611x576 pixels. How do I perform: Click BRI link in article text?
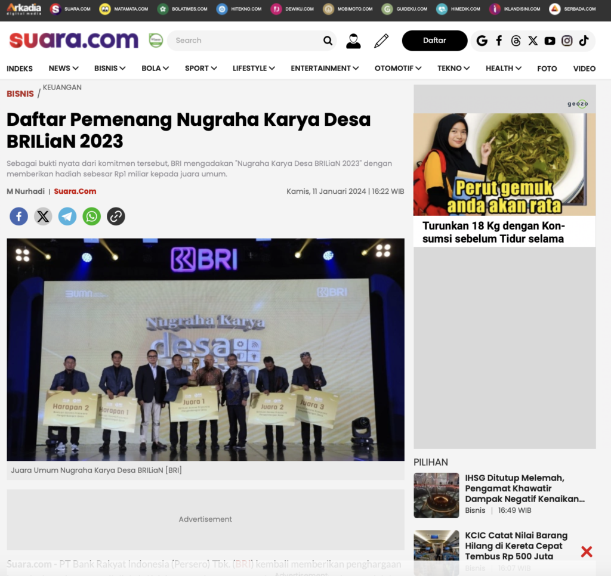point(243,564)
